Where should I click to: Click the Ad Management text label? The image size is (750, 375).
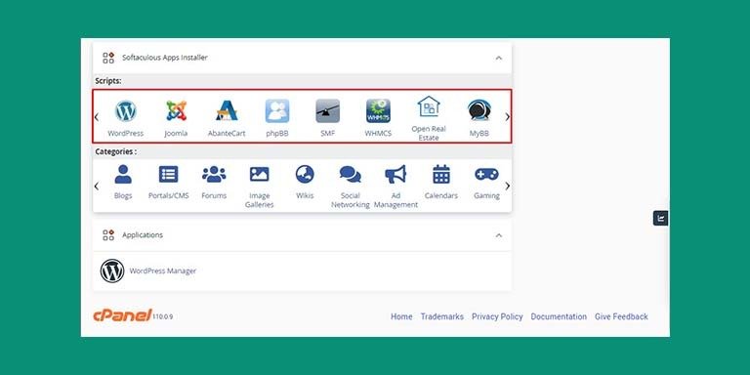click(x=396, y=200)
